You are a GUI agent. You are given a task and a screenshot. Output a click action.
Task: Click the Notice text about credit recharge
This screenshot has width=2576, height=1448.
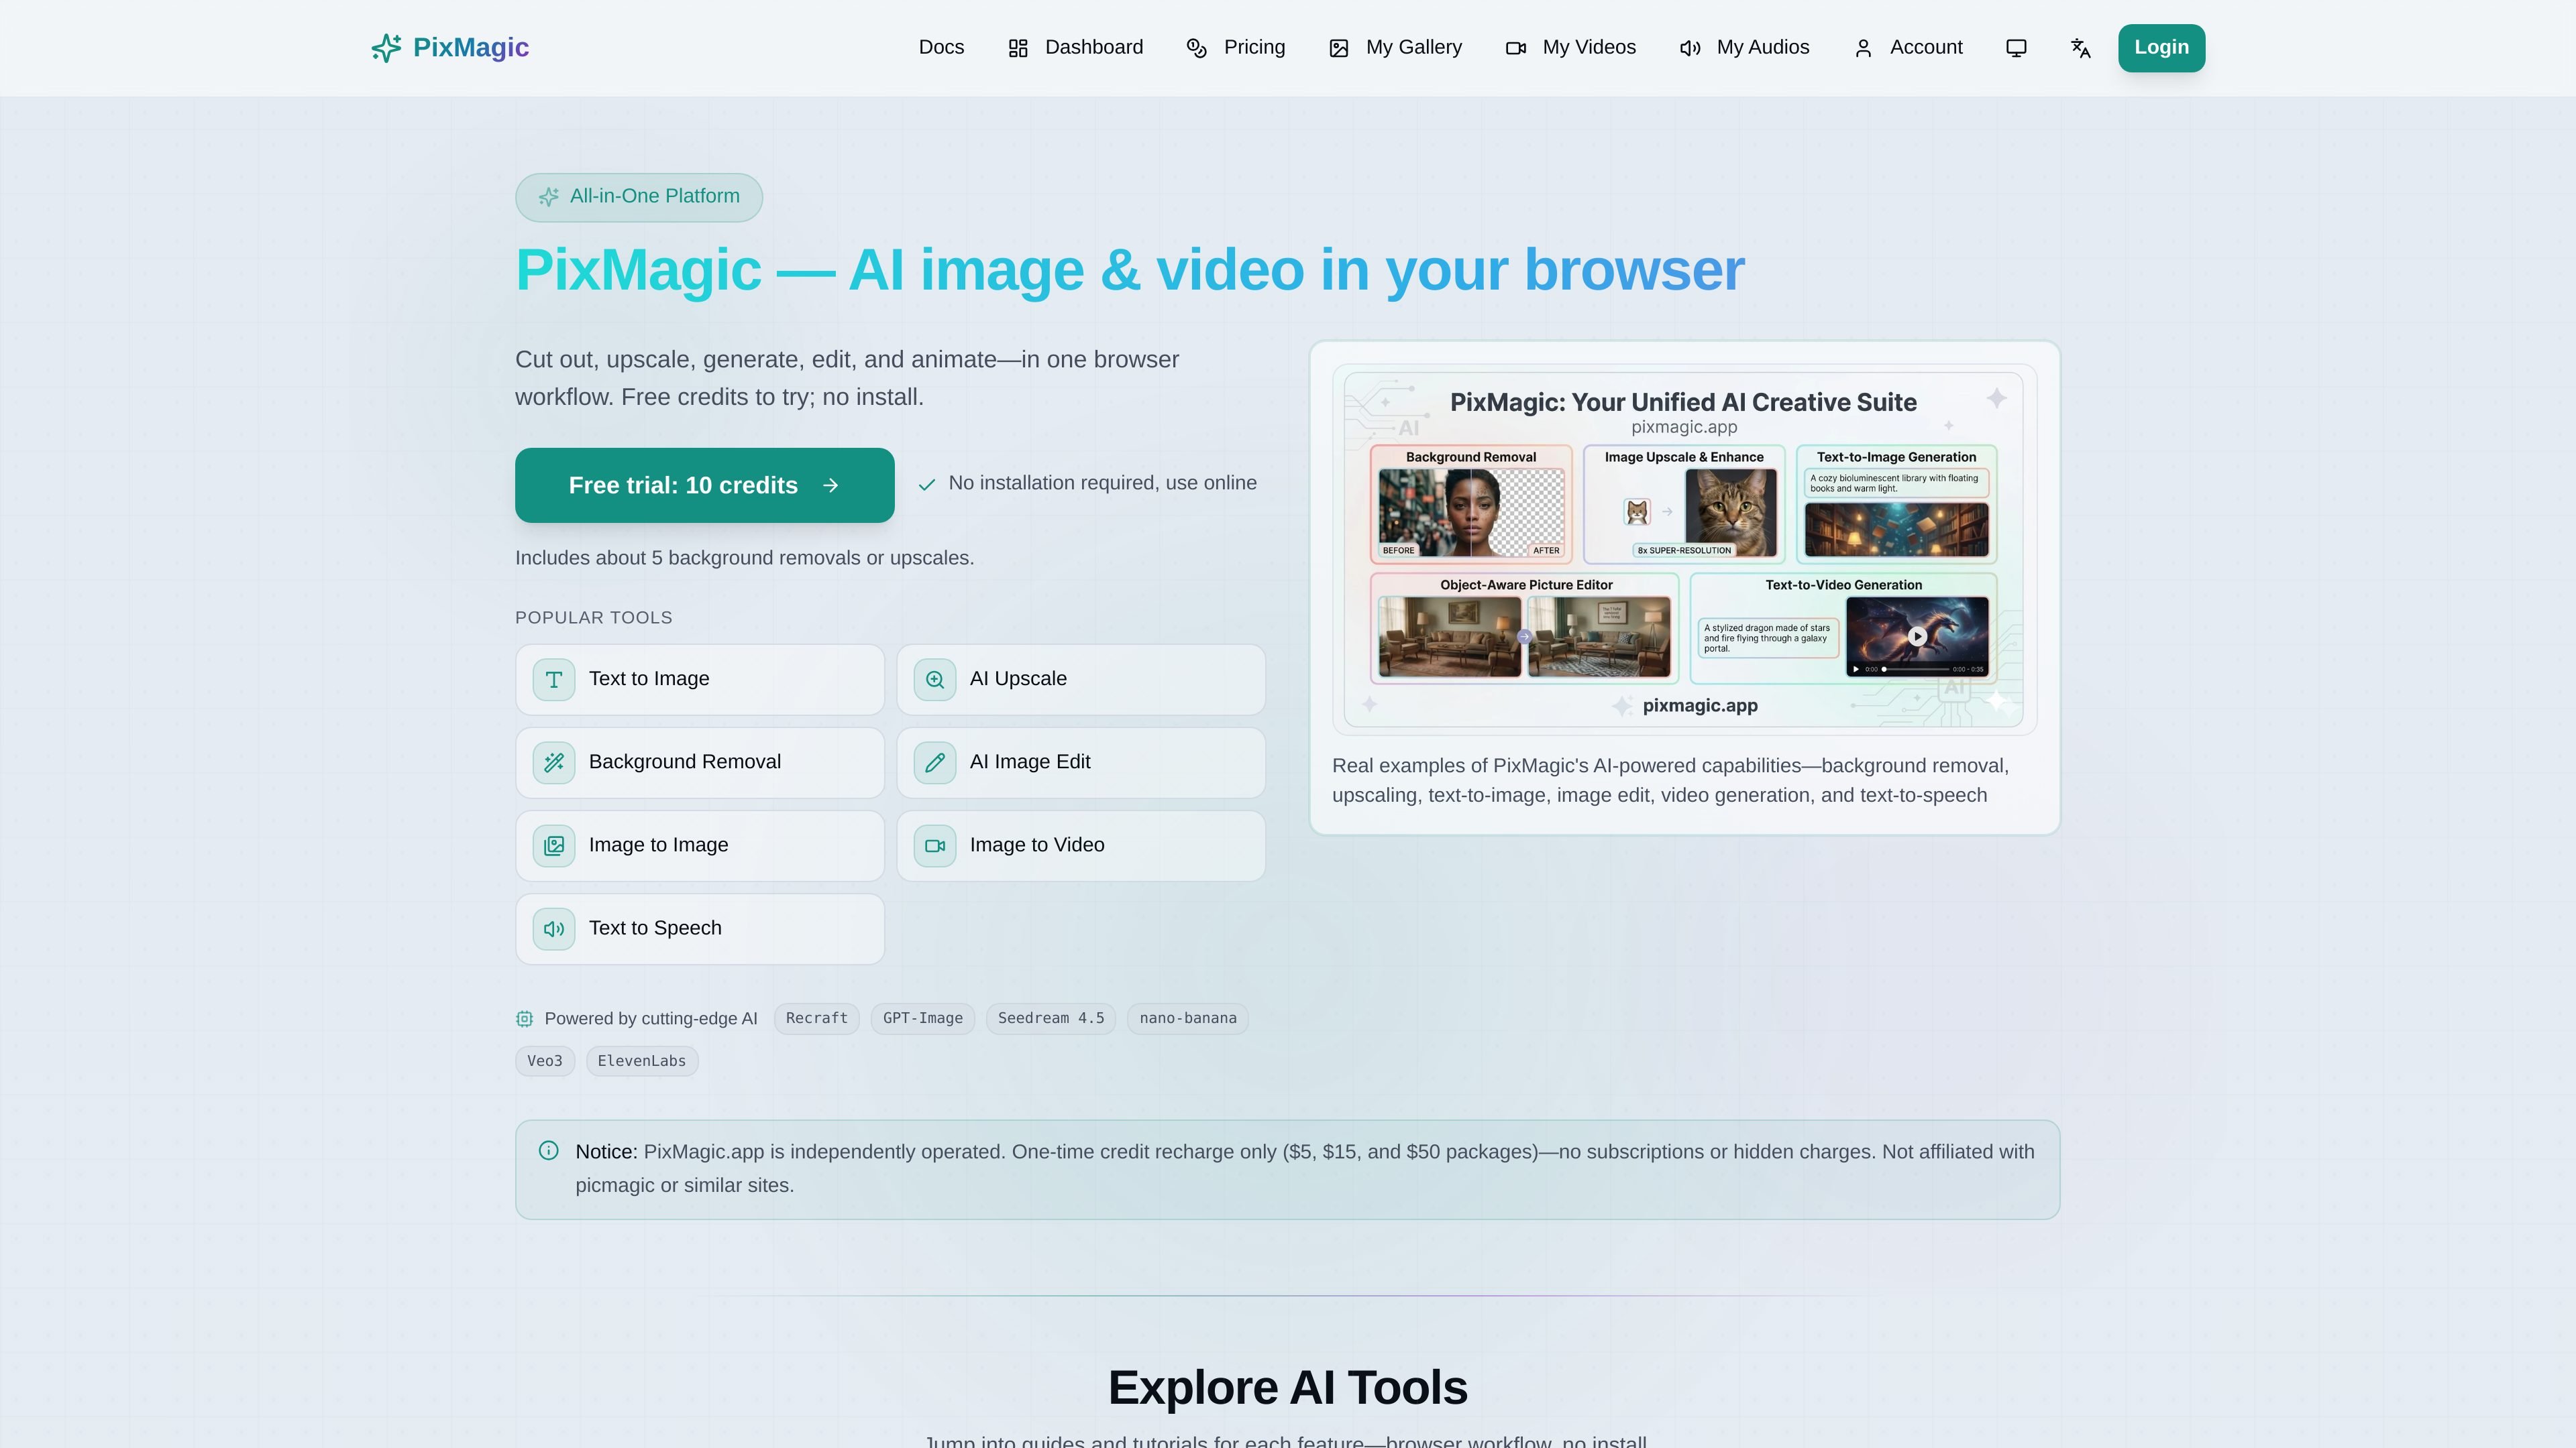click(1304, 1168)
